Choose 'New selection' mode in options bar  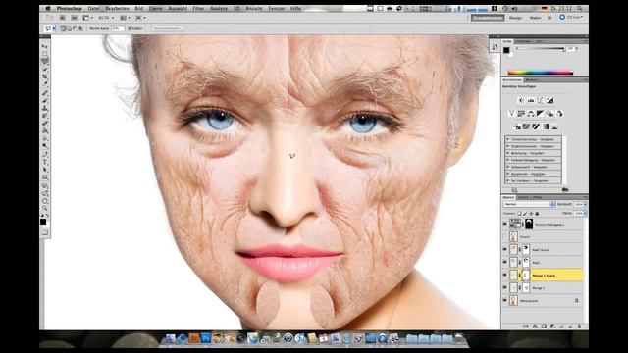click(63, 28)
